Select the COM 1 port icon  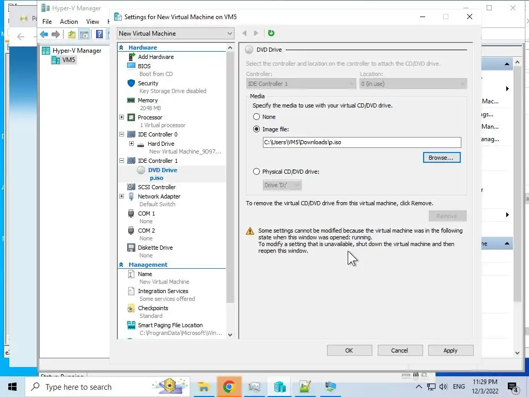coord(131,213)
